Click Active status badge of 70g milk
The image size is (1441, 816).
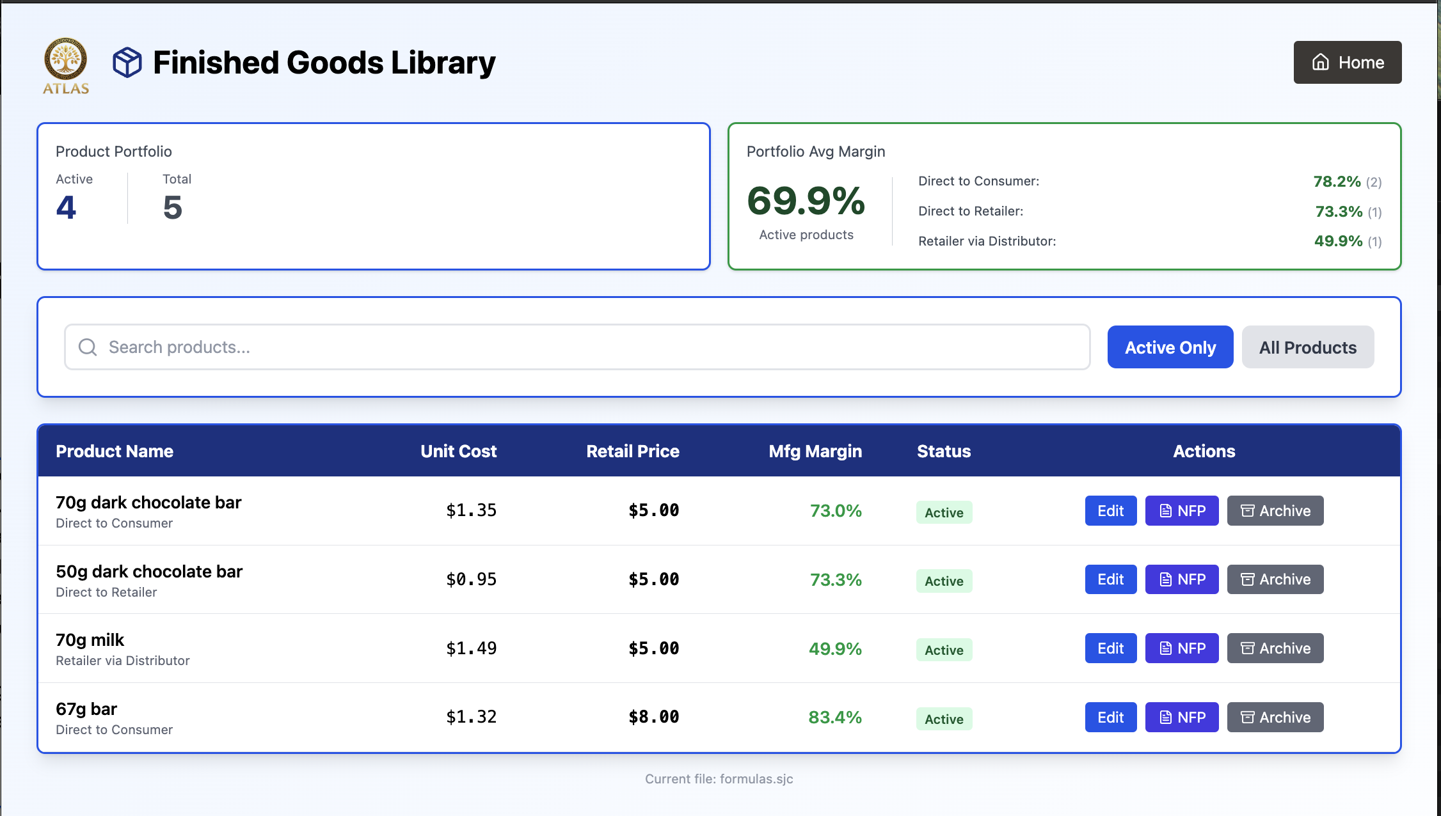click(x=944, y=650)
